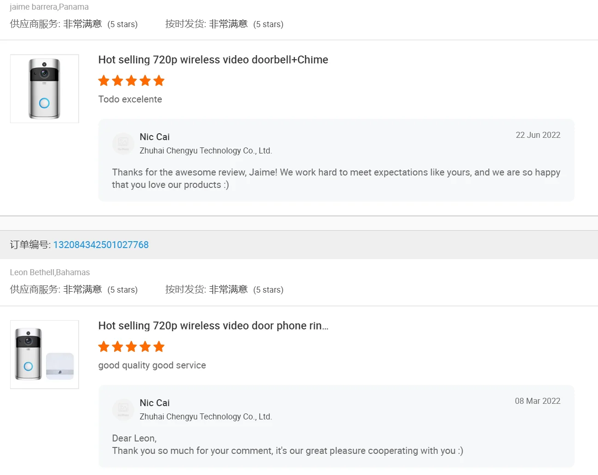Click reviewer name Leon Bethell, Bahamas
Viewport: 598px width, 475px height.
pyautogui.click(x=50, y=272)
